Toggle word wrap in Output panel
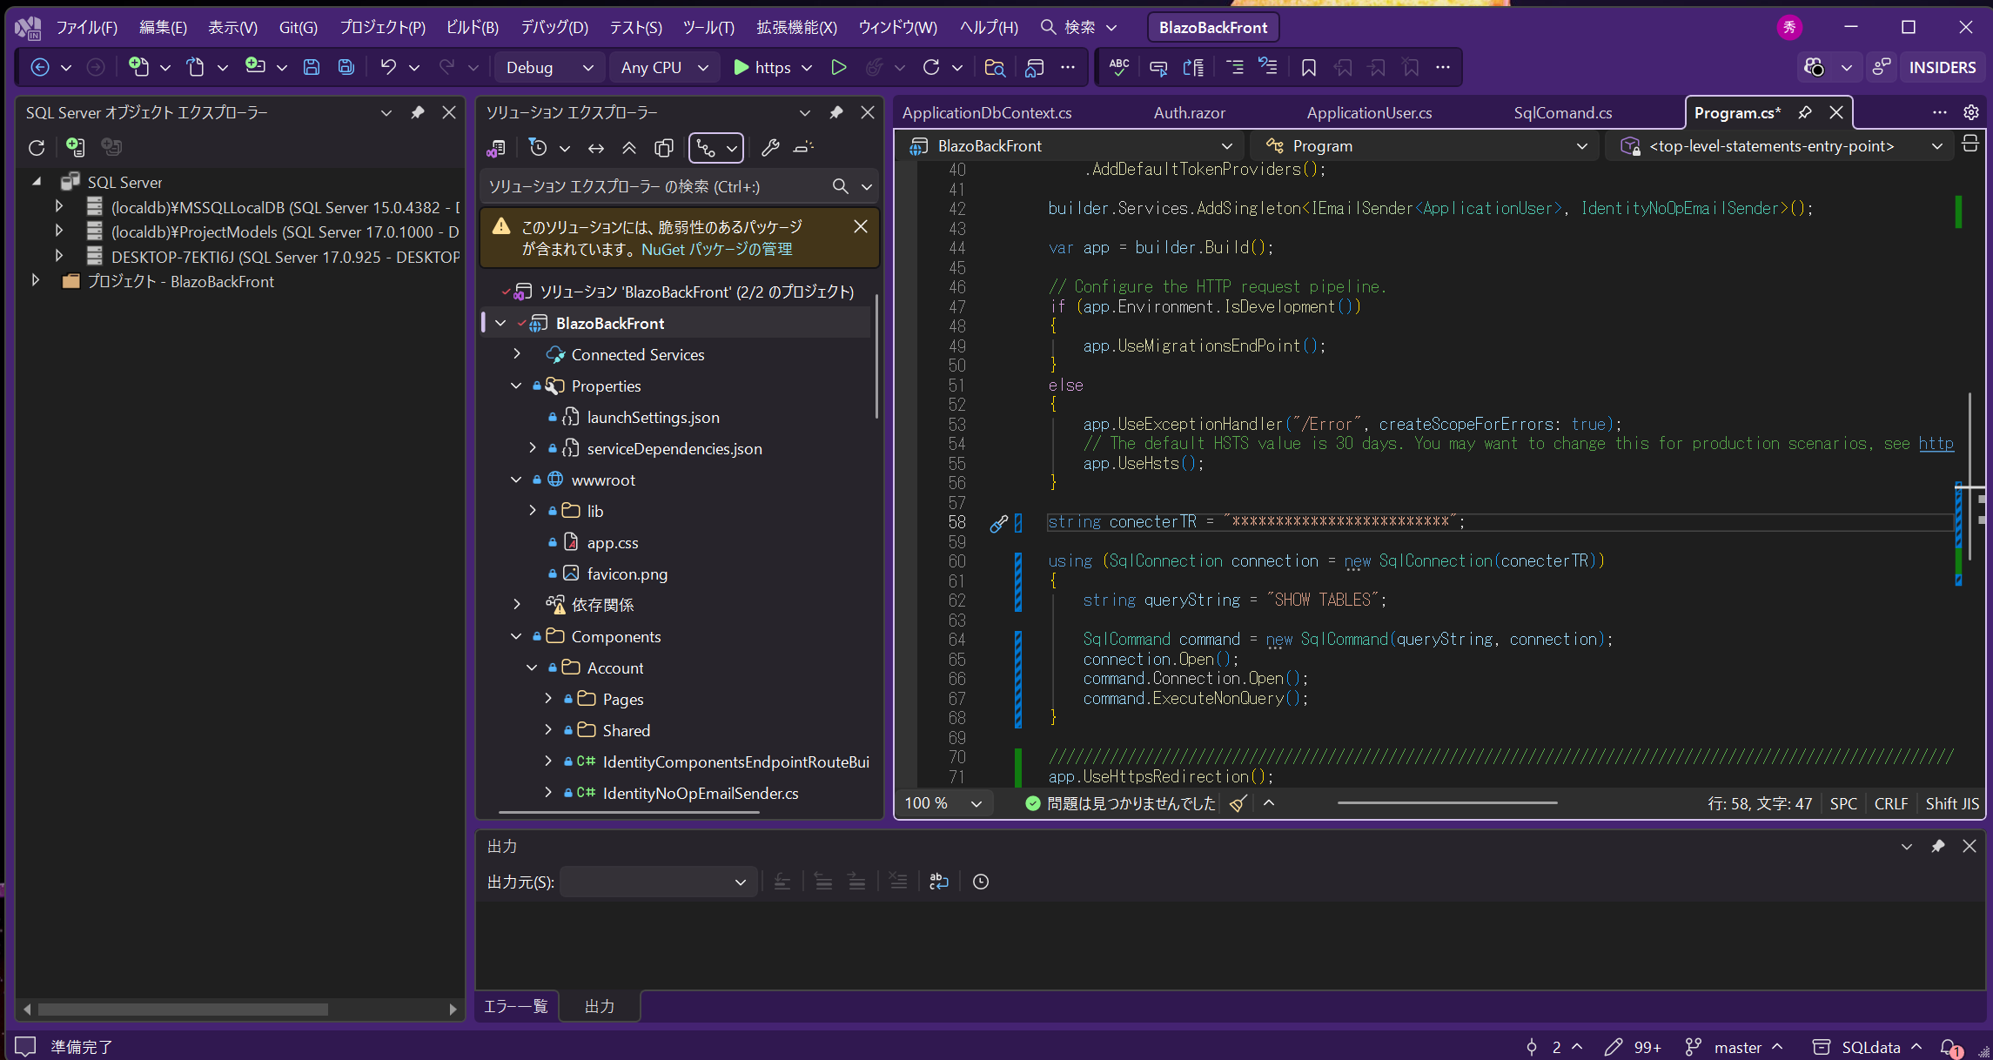1993x1060 pixels. coord(939,882)
